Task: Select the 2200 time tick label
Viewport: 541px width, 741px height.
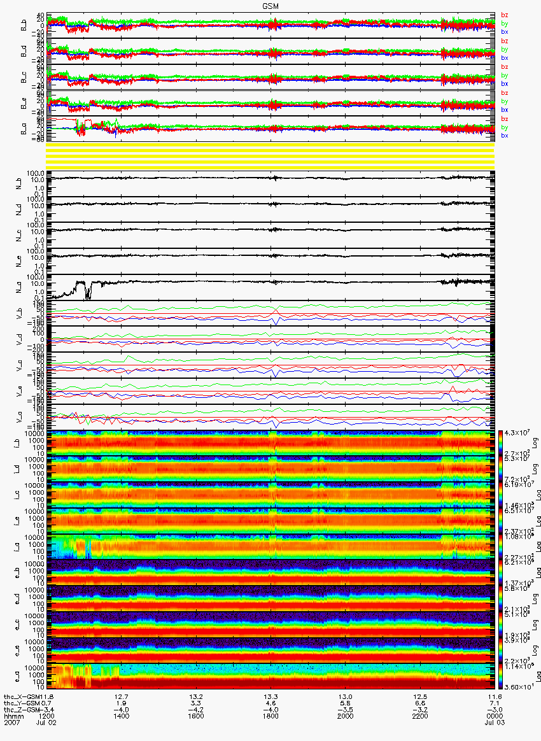Action: 420,716
